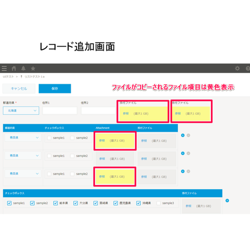Open the UIテスト breadcrumb link
Viewport: 250px width, 250px height.
coord(8,77)
